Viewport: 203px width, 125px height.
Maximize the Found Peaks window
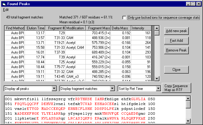[193, 4]
